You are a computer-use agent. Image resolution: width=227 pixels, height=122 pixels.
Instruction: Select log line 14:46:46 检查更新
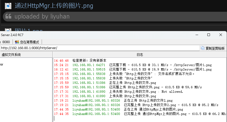click(80, 60)
